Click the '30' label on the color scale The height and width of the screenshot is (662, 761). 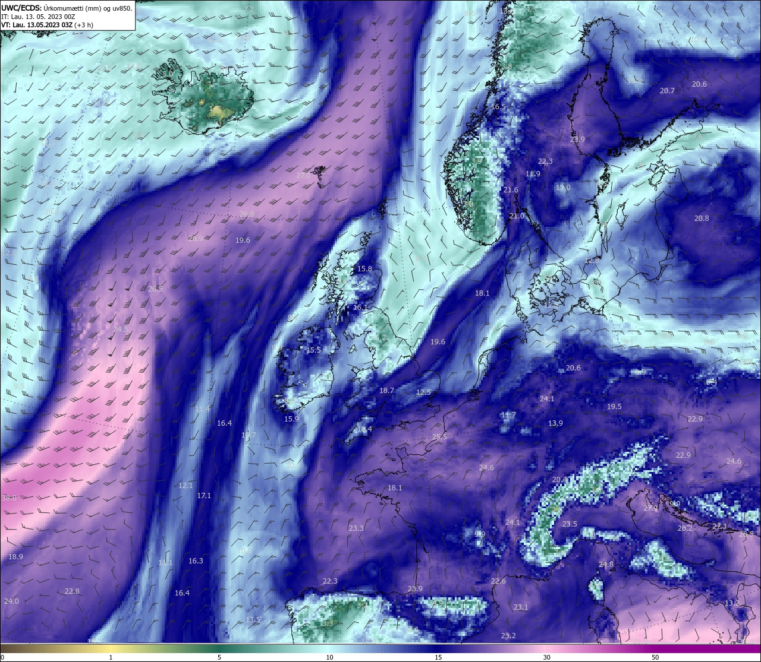[x=546, y=657]
